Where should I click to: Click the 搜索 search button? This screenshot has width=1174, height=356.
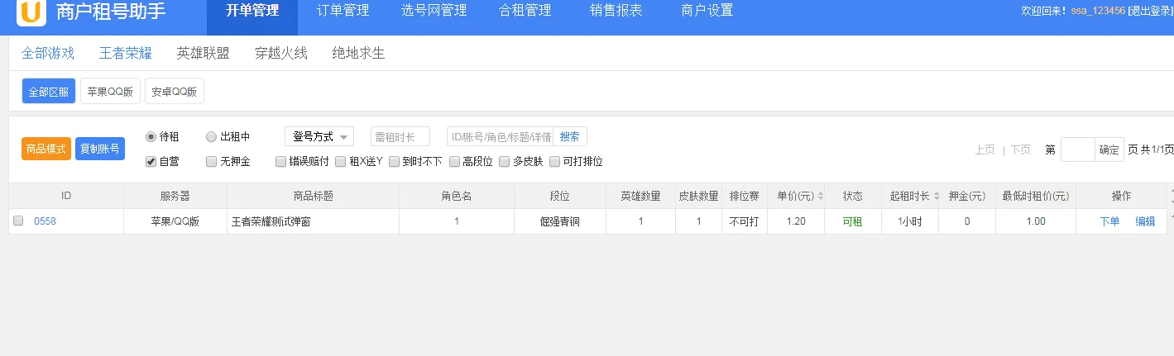(x=569, y=137)
